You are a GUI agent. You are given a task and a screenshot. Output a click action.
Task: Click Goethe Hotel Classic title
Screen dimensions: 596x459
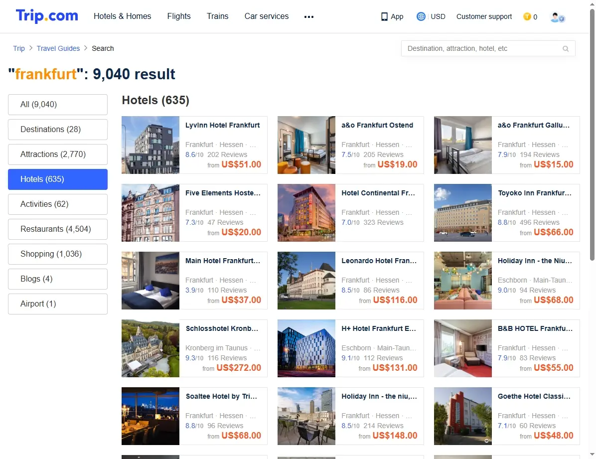(x=534, y=396)
